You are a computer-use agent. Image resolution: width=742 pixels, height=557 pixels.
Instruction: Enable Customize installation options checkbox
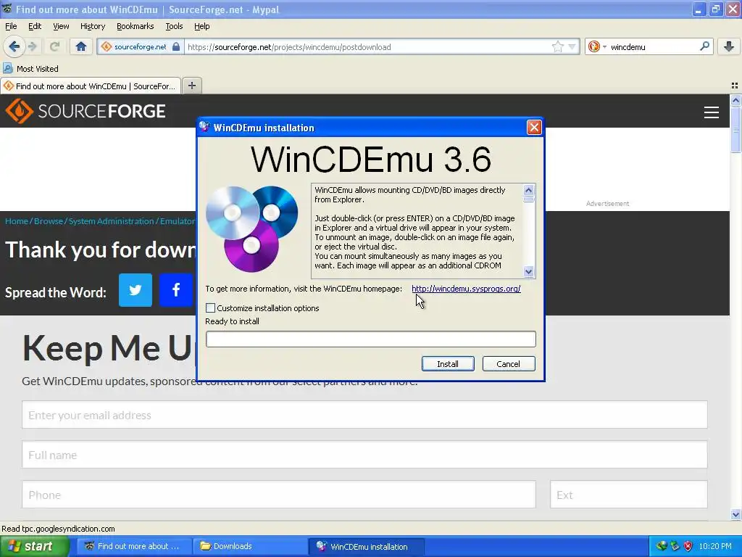tap(211, 308)
